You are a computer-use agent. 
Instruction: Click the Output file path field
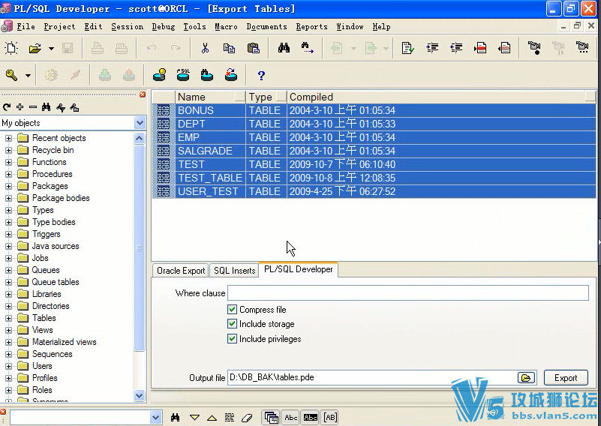[x=372, y=377]
